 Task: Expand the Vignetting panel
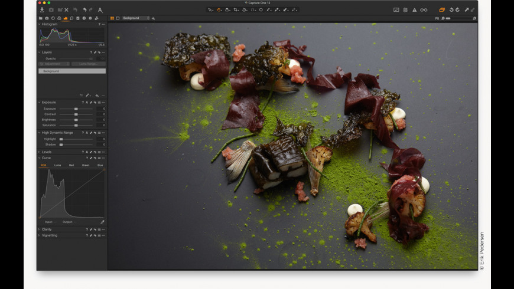(49, 235)
